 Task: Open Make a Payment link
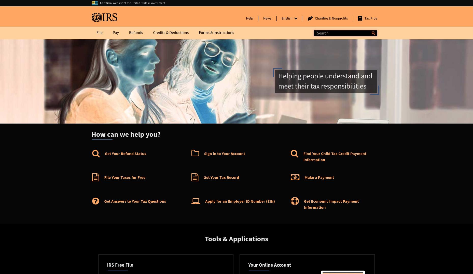(319, 177)
